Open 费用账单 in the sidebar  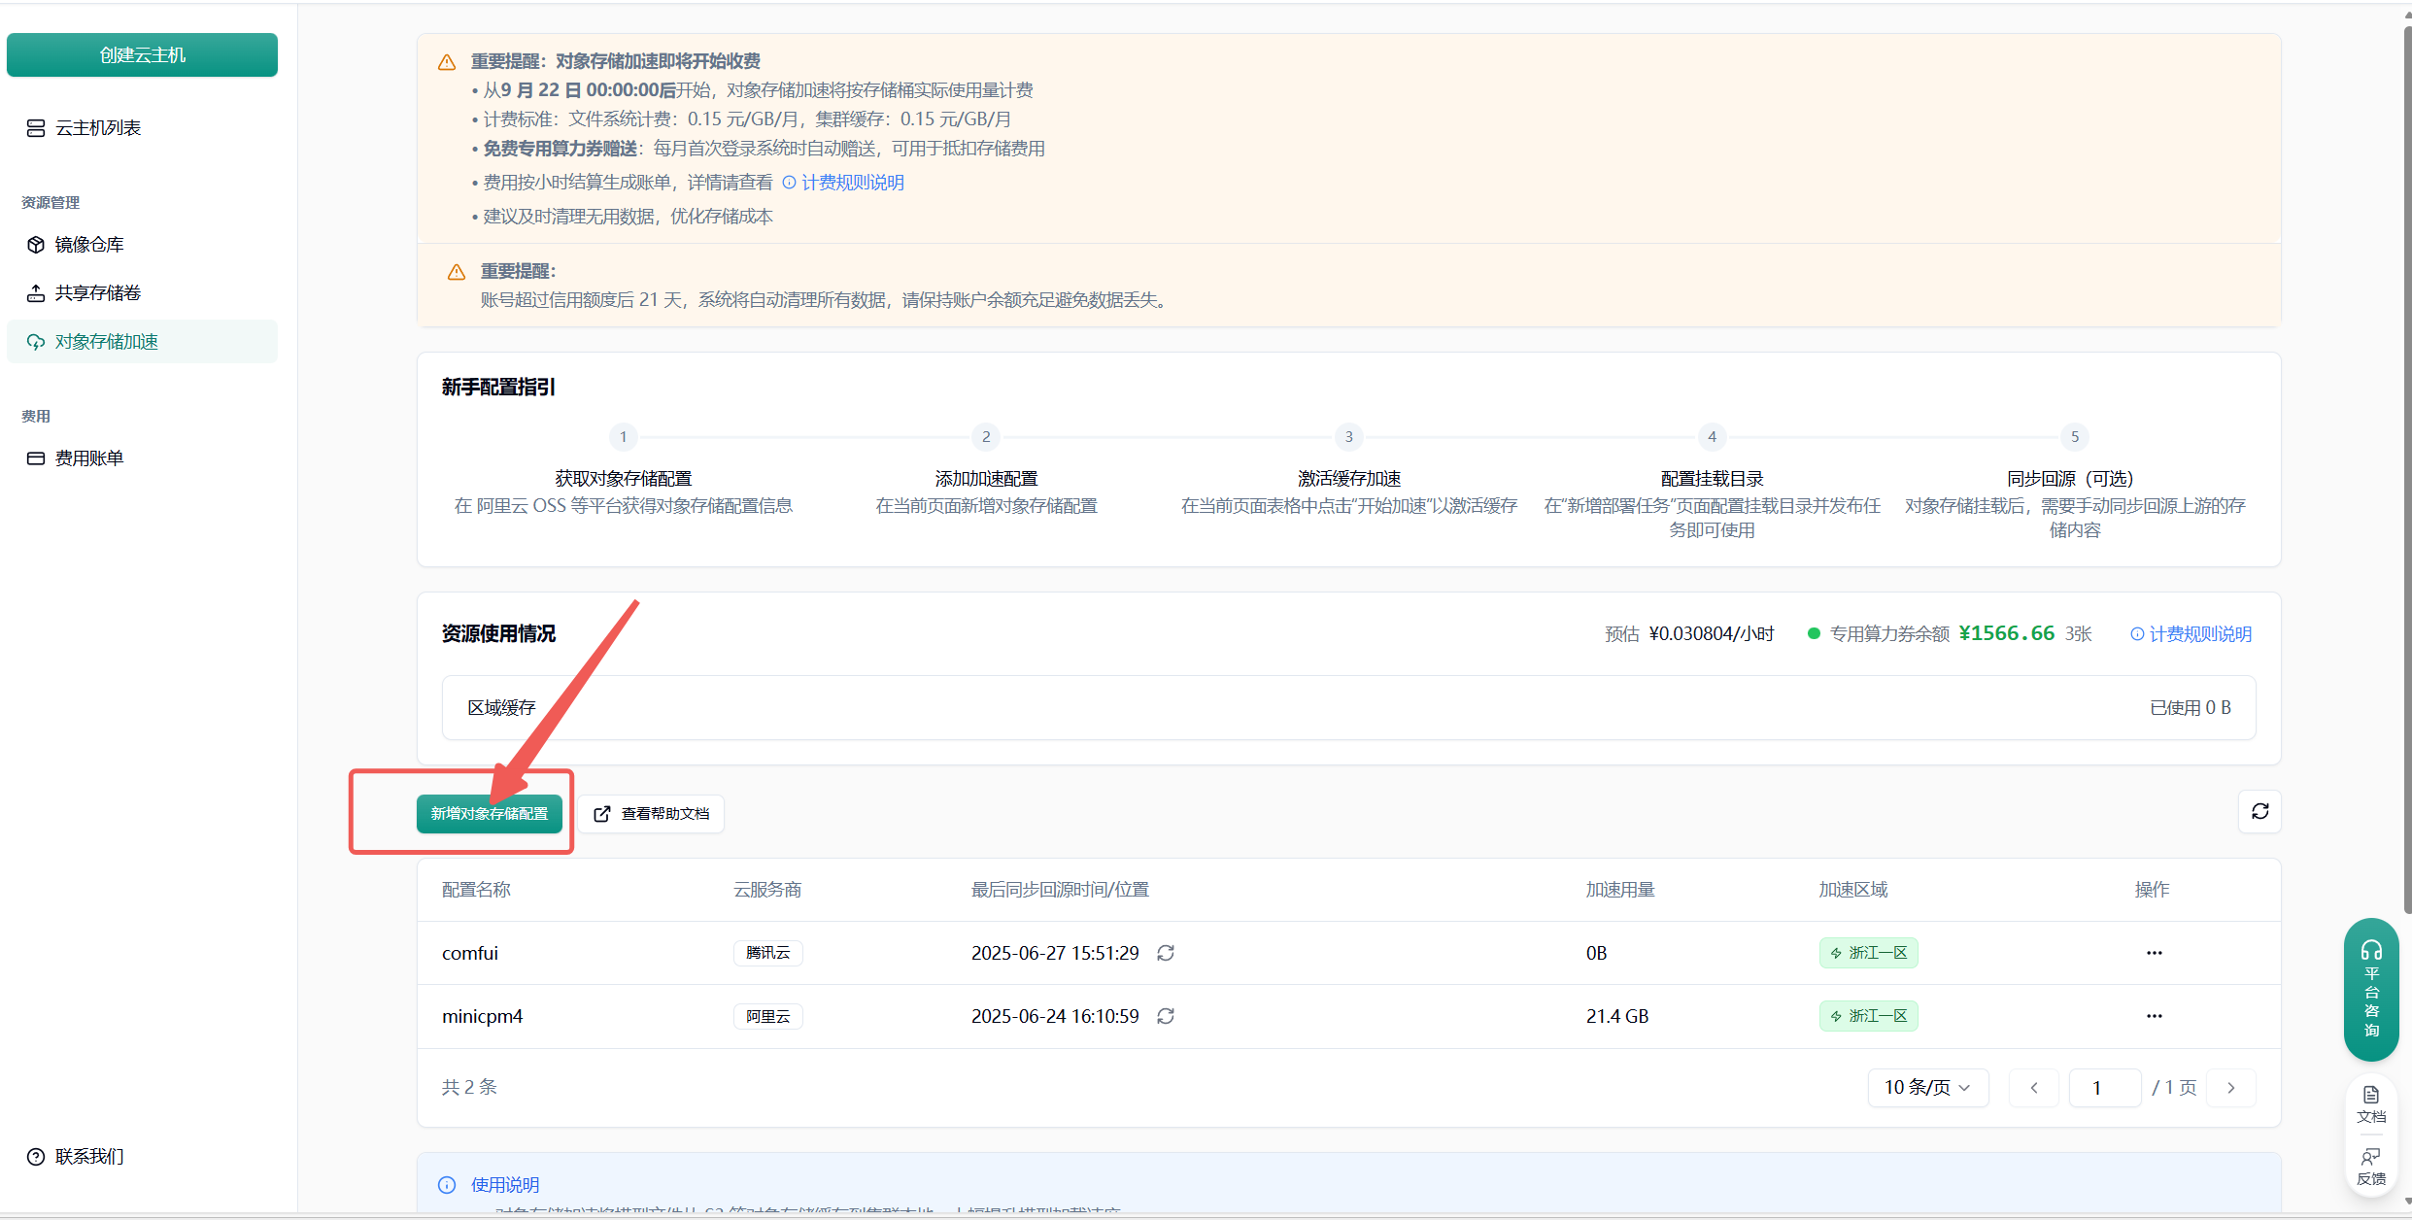click(89, 458)
